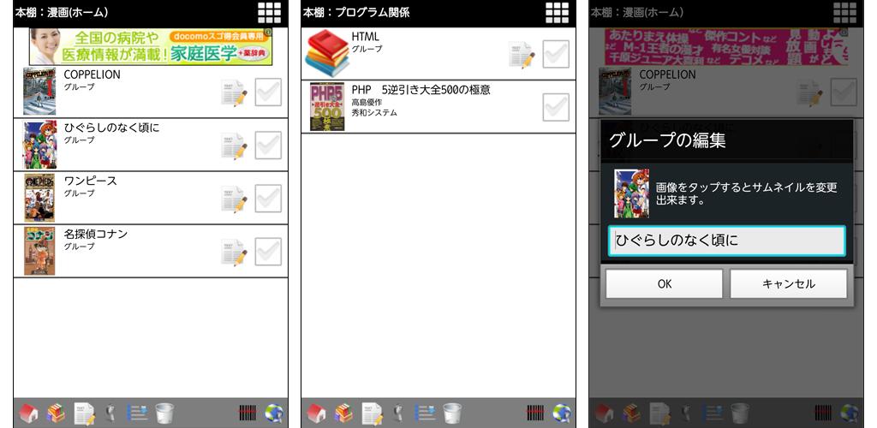
Task: Click trash bin icon in プログラム関係 toolbar
Action: point(452,413)
